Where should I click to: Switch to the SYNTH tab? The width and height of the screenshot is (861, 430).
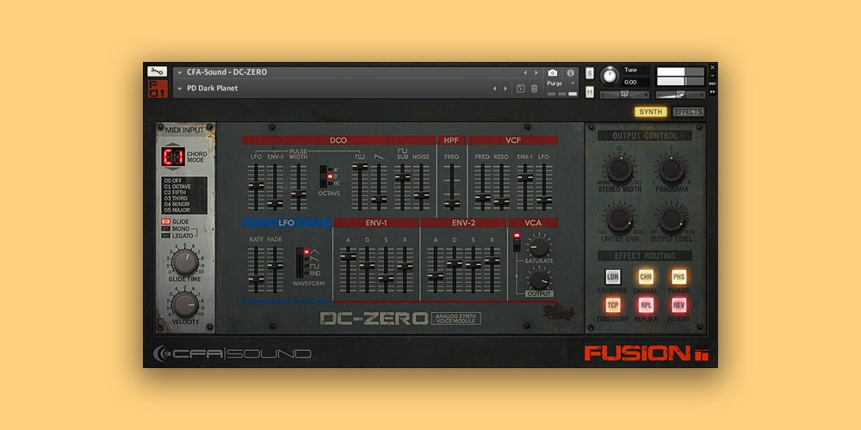pos(650,112)
